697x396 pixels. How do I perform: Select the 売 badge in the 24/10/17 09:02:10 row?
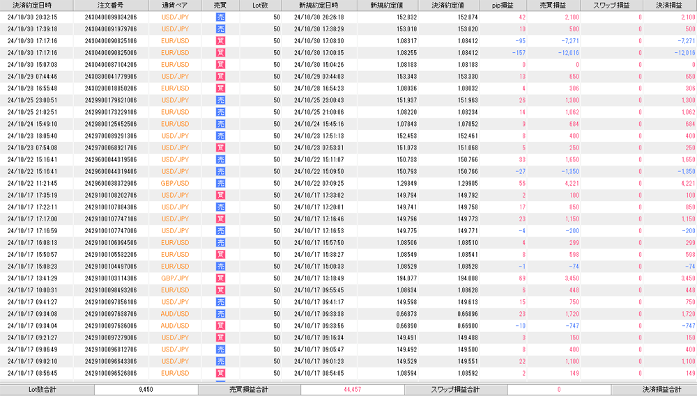[x=220, y=361]
